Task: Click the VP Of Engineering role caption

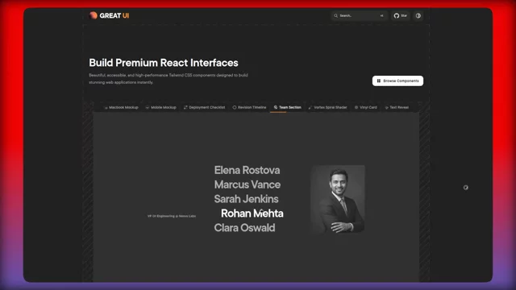Action: pos(172,216)
